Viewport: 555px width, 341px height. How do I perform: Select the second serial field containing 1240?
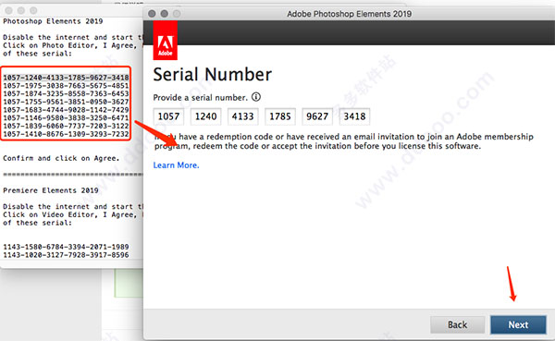point(205,116)
